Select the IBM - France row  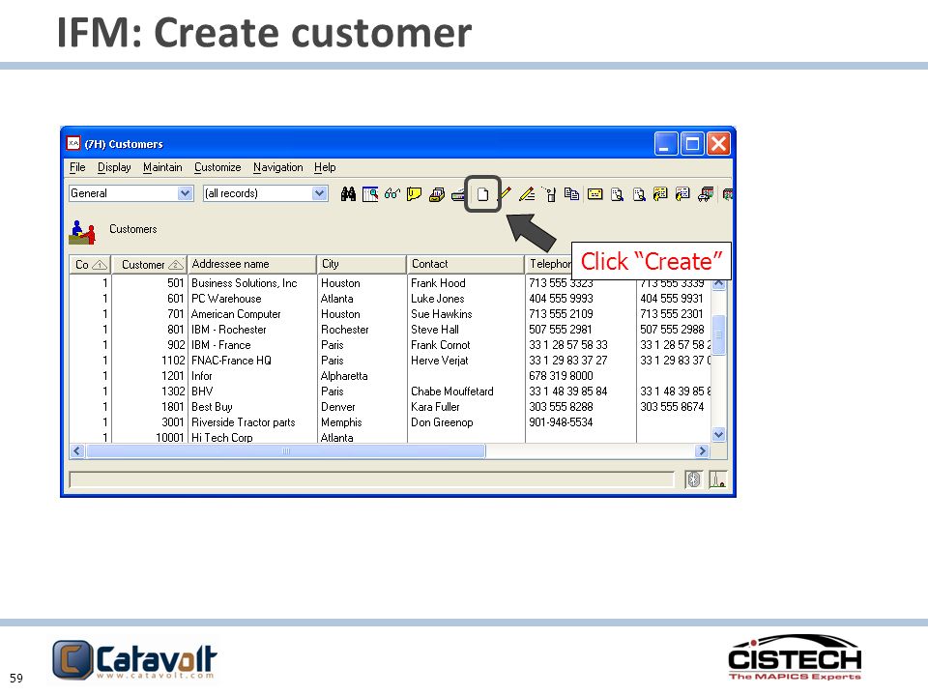tap(390, 345)
